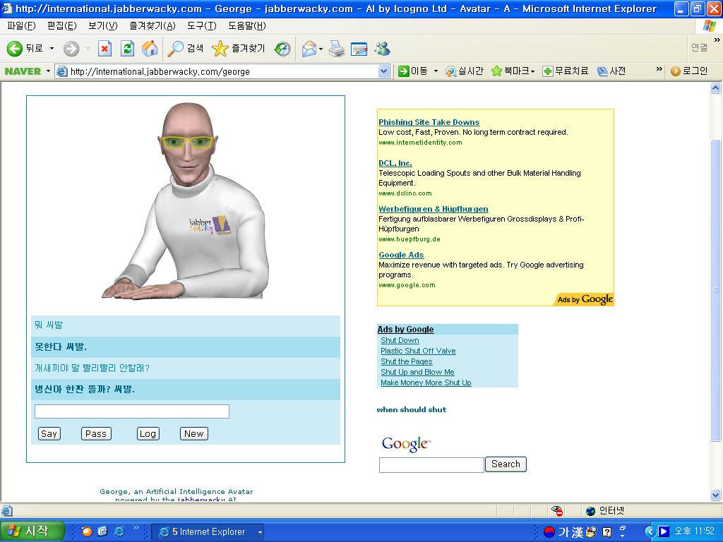Screen dimensions: 723x542
Task: Launch Internet Explorer from Quick Launch
Action: click(x=119, y=531)
